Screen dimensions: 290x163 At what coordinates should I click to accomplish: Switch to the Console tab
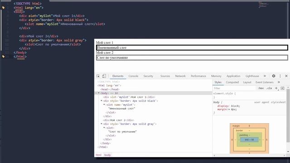point(133,76)
